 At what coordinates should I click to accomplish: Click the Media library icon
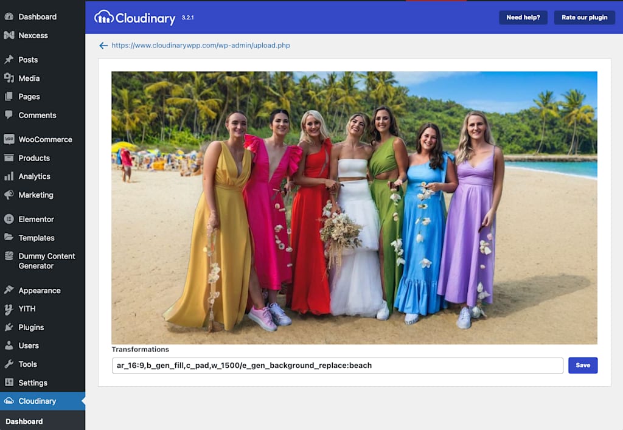(9, 78)
